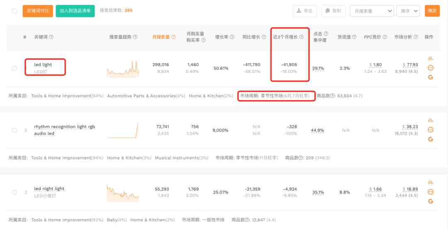Click the 29.1% click concentration value
Viewport: 448px width, 229px height.
pos(318,68)
